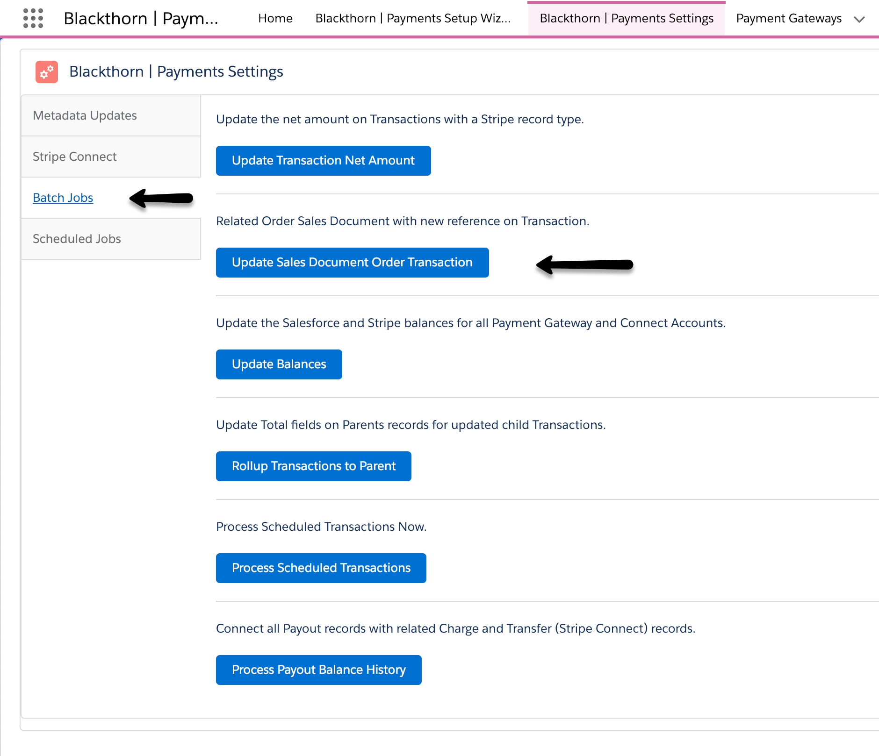Click text 'Update the Salesforce and Stripe balances'

click(471, 323)
